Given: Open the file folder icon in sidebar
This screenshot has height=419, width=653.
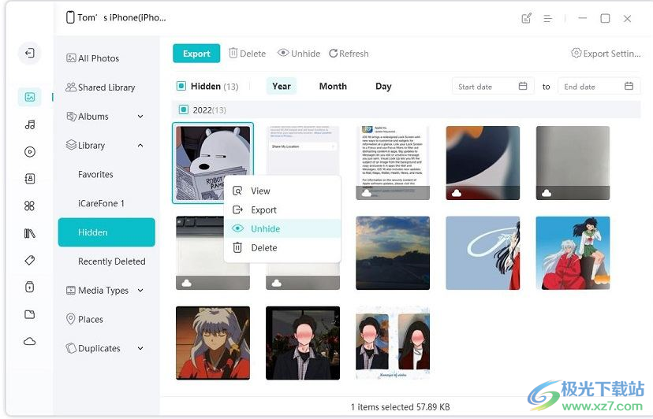Looking at the screenshot, I should coord(29,314).
